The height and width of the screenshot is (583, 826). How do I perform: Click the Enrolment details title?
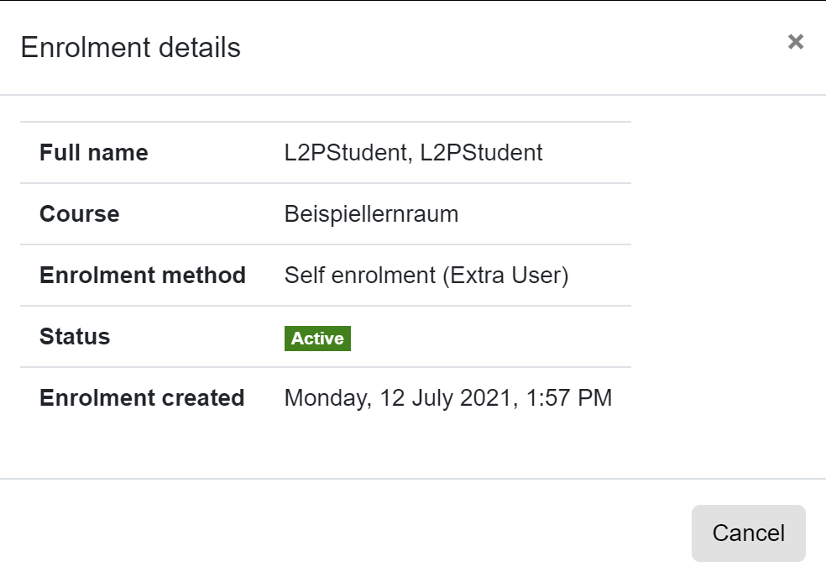click(x=130, y=48)
